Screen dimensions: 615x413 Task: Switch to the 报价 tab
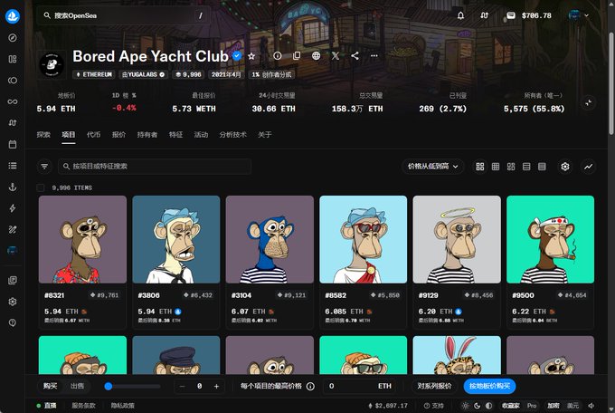[118, 134]
